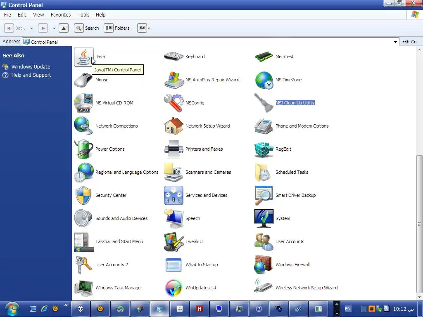Launch Wireless Network Setup Wizard icon

(x=264, y=286)
